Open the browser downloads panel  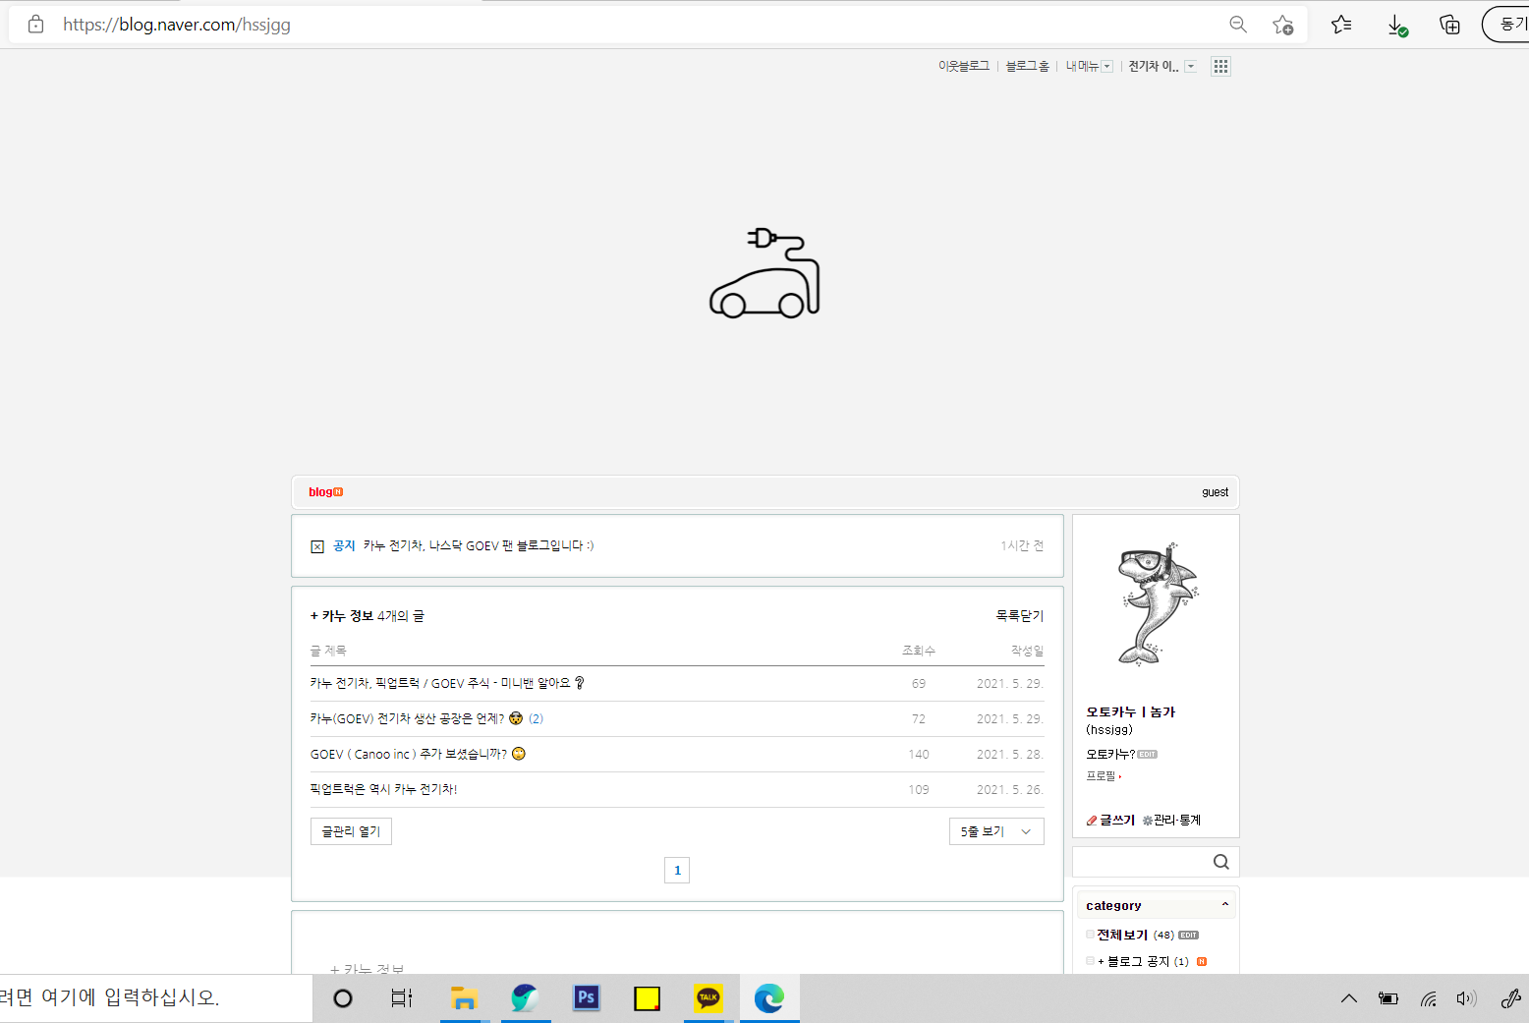click(x=1396, y=26)
